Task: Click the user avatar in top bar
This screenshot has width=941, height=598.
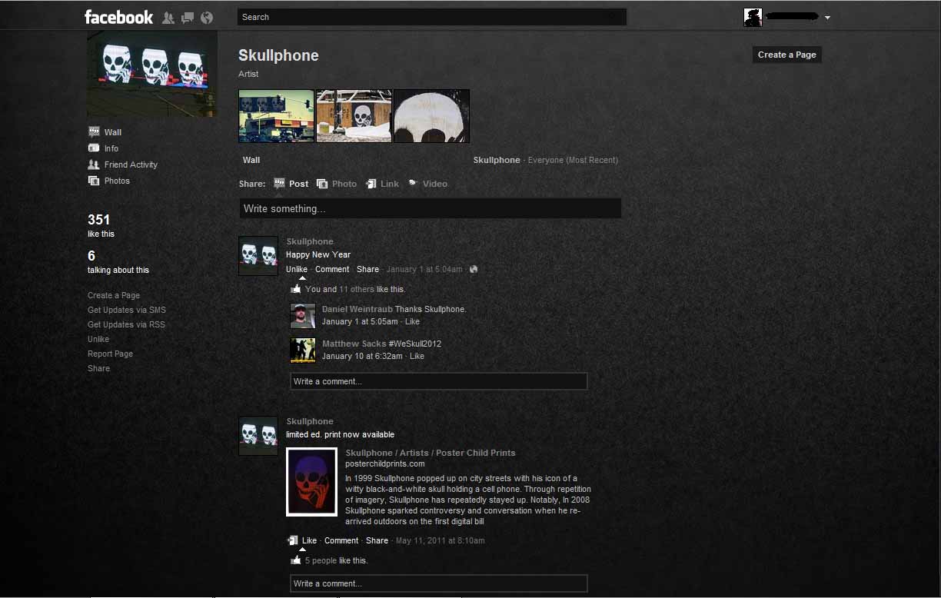Action: (x=753, y=17)
